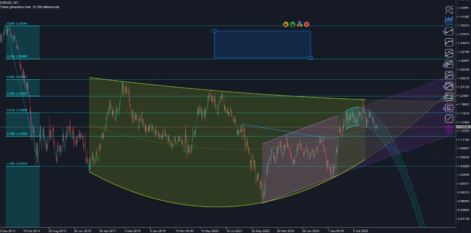
Task: Select the rectangle shape tool
Action: click(449, 97)
